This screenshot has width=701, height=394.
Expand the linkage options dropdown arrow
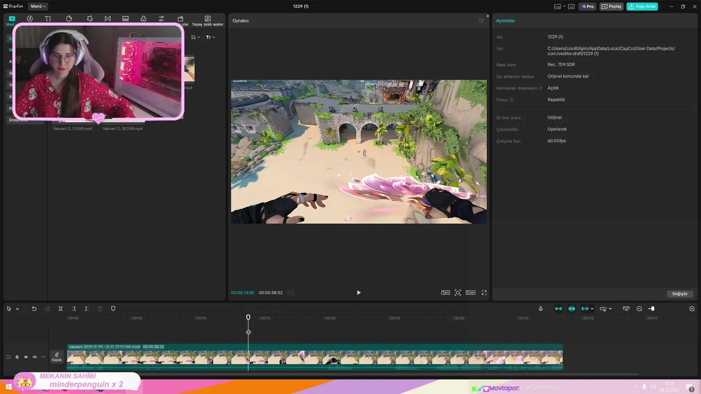592,309
